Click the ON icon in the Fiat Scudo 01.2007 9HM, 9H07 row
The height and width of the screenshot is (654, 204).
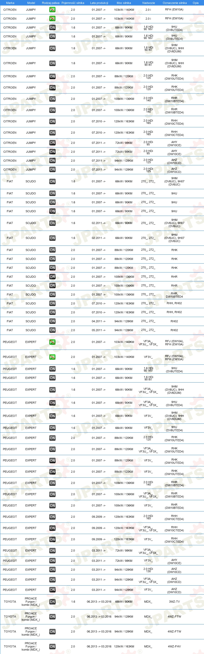[x=52, y=181]
